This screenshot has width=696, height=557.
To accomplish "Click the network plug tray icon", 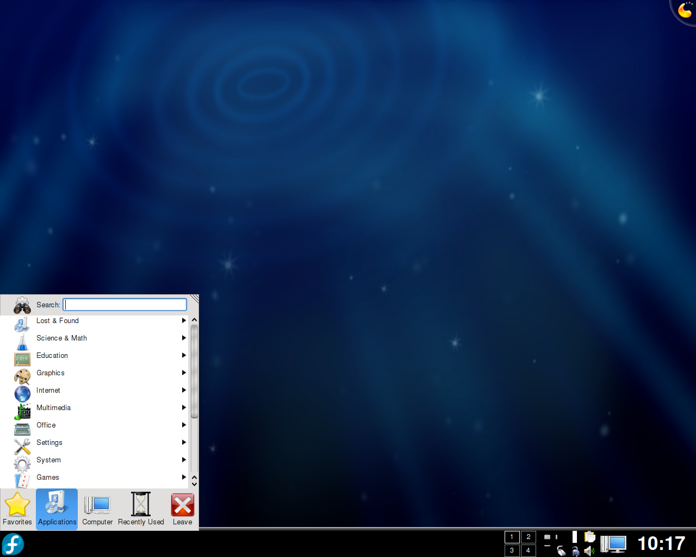I will tap(575, 551).
